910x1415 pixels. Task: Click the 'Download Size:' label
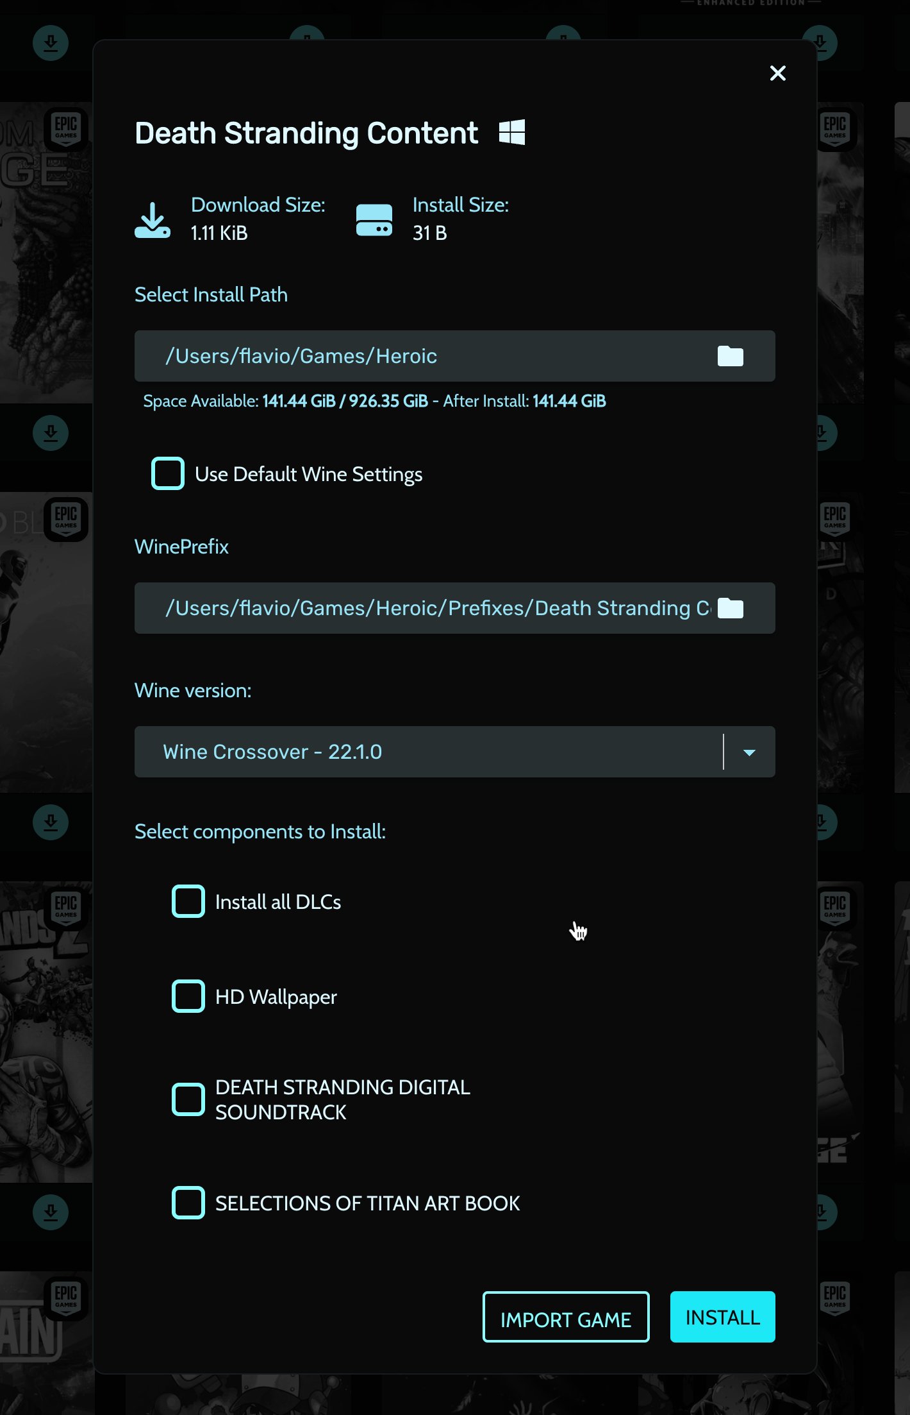258,205
